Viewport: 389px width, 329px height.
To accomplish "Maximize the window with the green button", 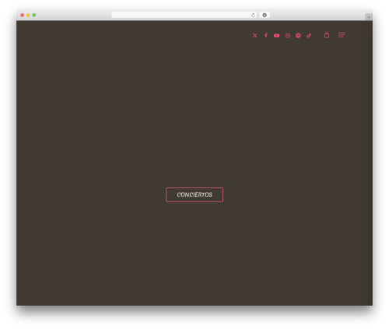I will pos(34,15).
